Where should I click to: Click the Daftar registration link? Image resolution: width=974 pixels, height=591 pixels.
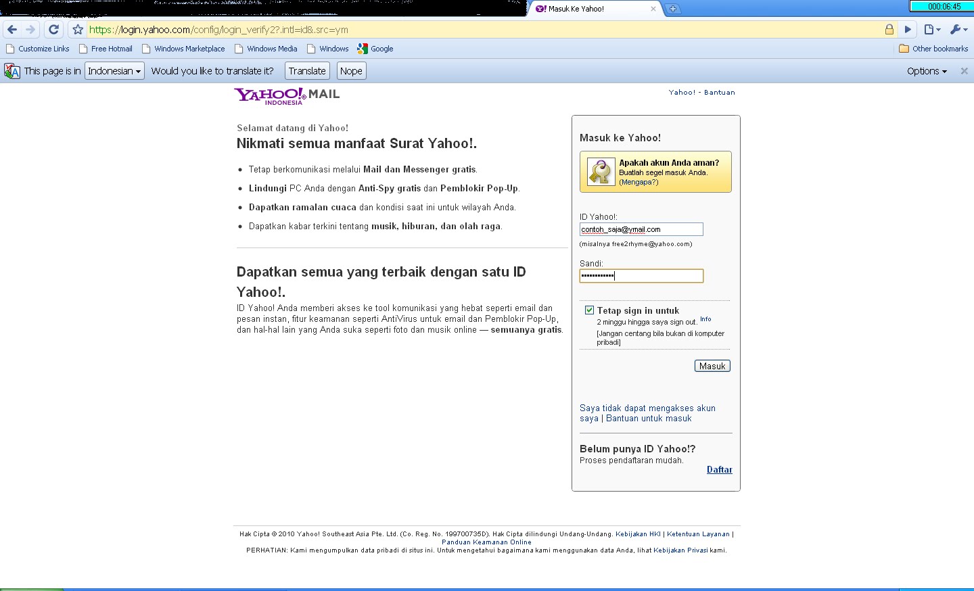pos(720,469)
